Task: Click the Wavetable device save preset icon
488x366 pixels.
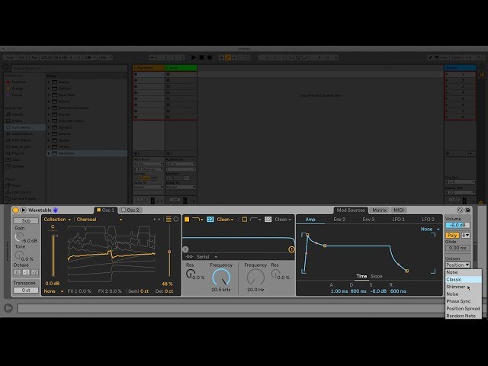Action: (x=467, y=210)
